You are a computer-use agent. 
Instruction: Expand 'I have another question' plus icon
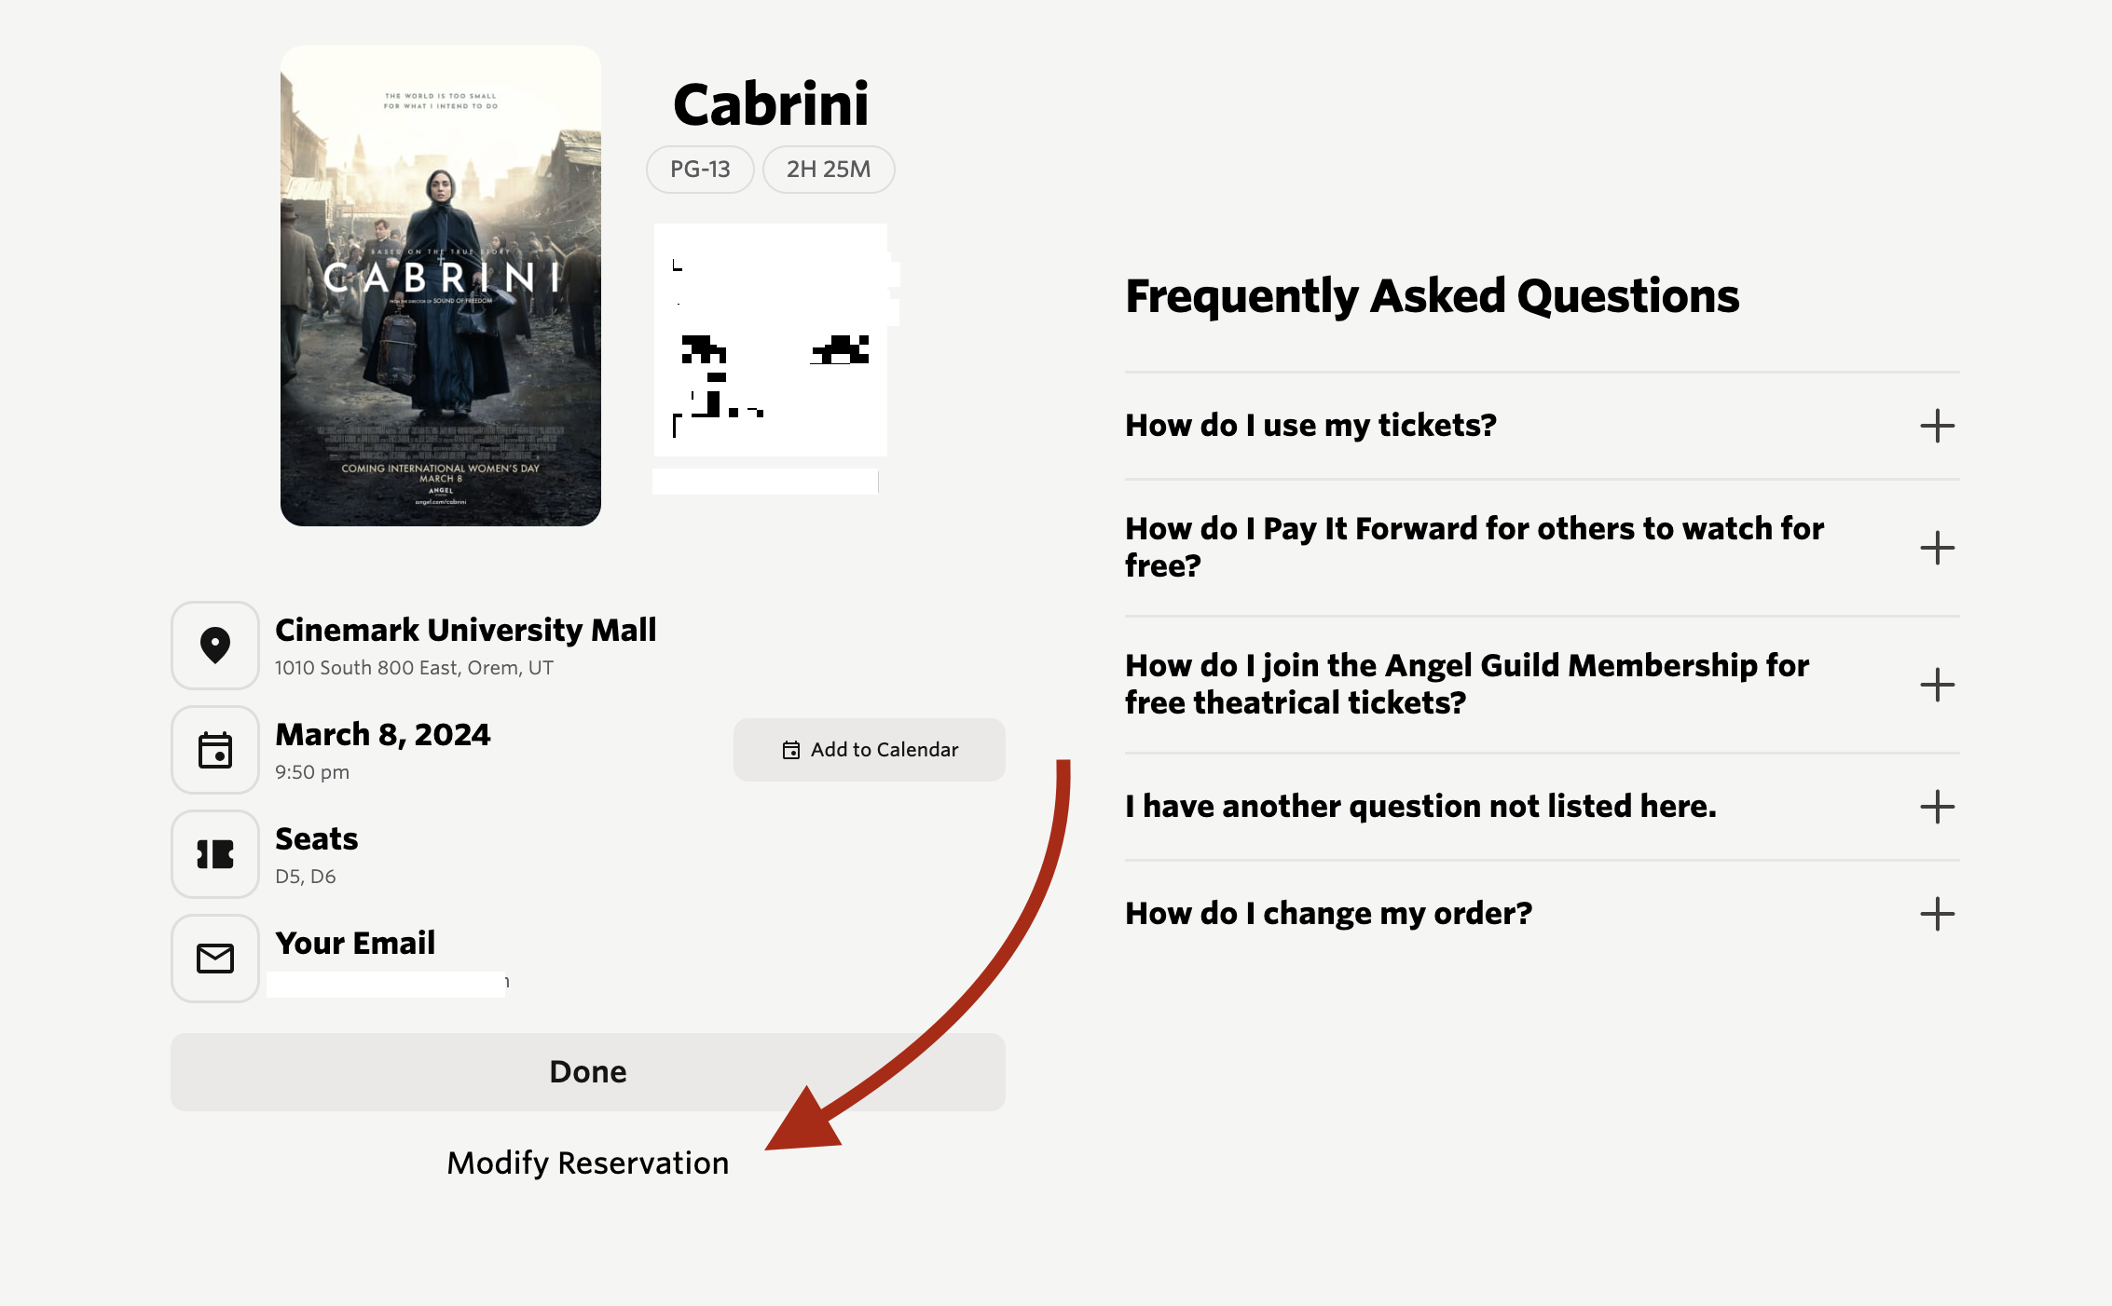[x=1937, y=807]
